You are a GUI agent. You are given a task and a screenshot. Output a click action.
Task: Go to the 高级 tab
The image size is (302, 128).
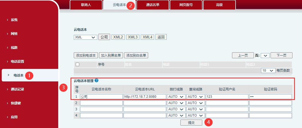point(219,5)
